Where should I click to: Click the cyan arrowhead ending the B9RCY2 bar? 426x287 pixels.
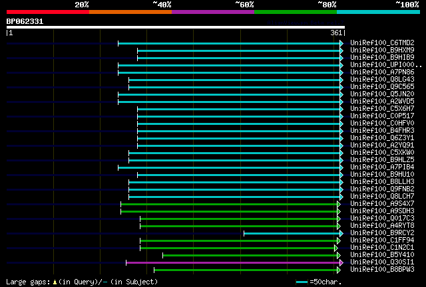tap(341, 233)
